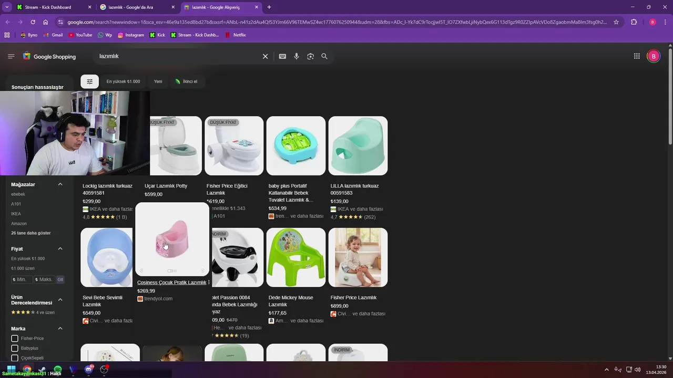
Task: Filter by 4 stars ve üzeri
Action: [33, 312]
